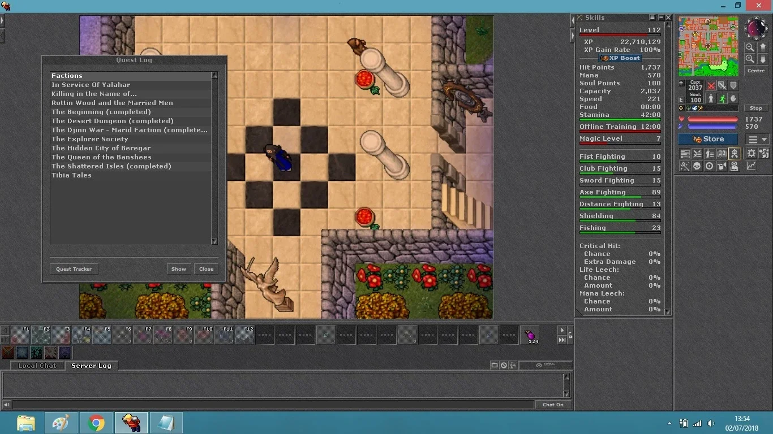Click the Stop button
This screenshot has height=434, width=773.
click(x=757, y=108)
